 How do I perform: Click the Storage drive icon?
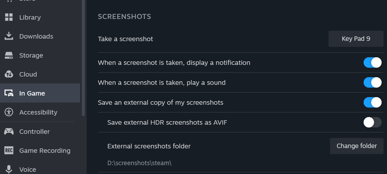[x=9, y=55]
